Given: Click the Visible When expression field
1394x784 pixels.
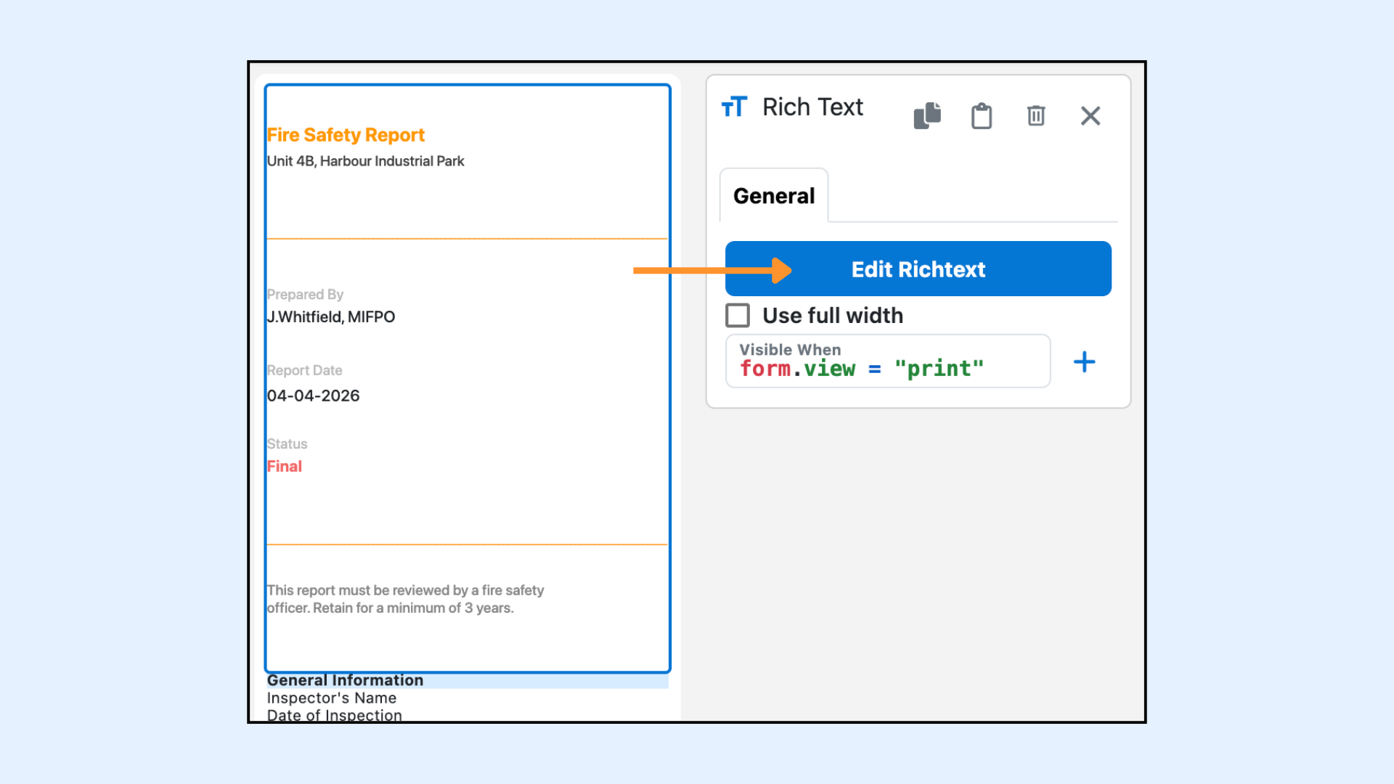Looking at the screenshot, I should tap(887, 362).
